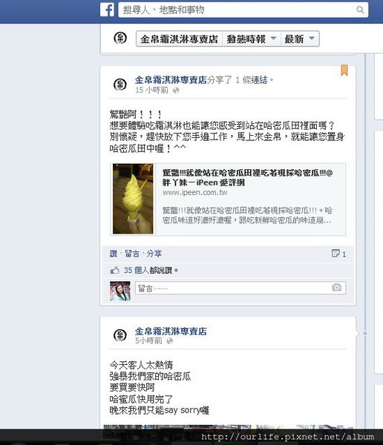Click the share count icon showing 1
This screenshot has height=445, width=383.
pyautogui.click(x=338, y=254)
